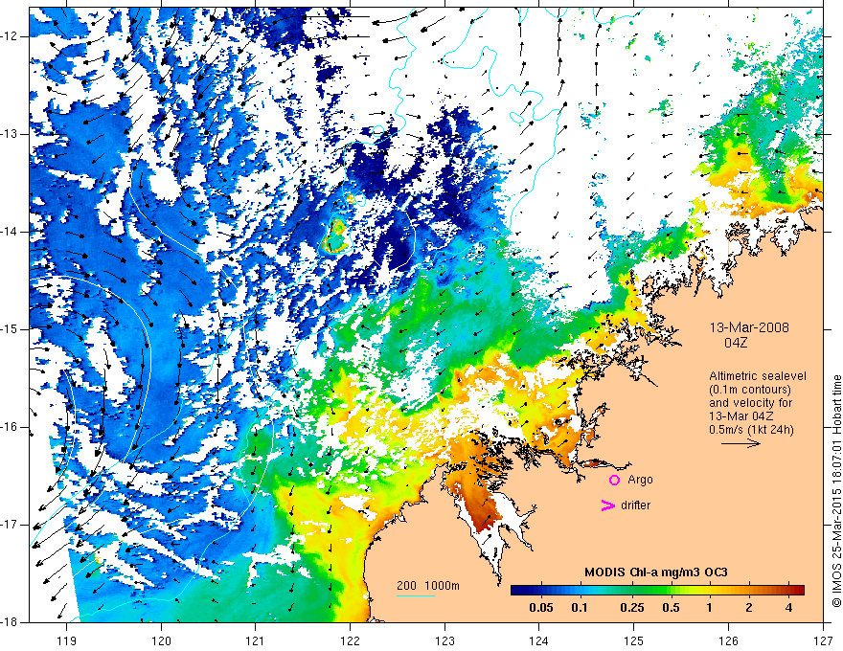Viewport: 843px width, 651px height.
Task: Click latitude axis label '-13'
Action: 11,134
